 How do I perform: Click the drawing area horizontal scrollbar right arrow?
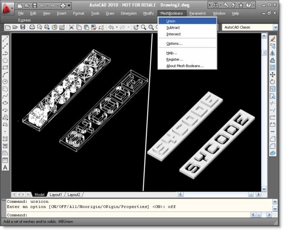pos(258,194)
